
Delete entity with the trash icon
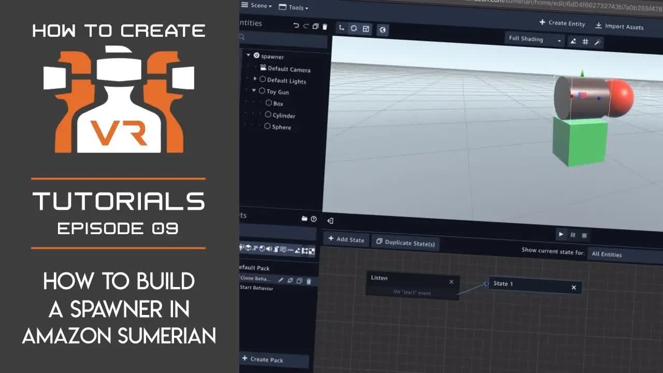tap(325, 26)
